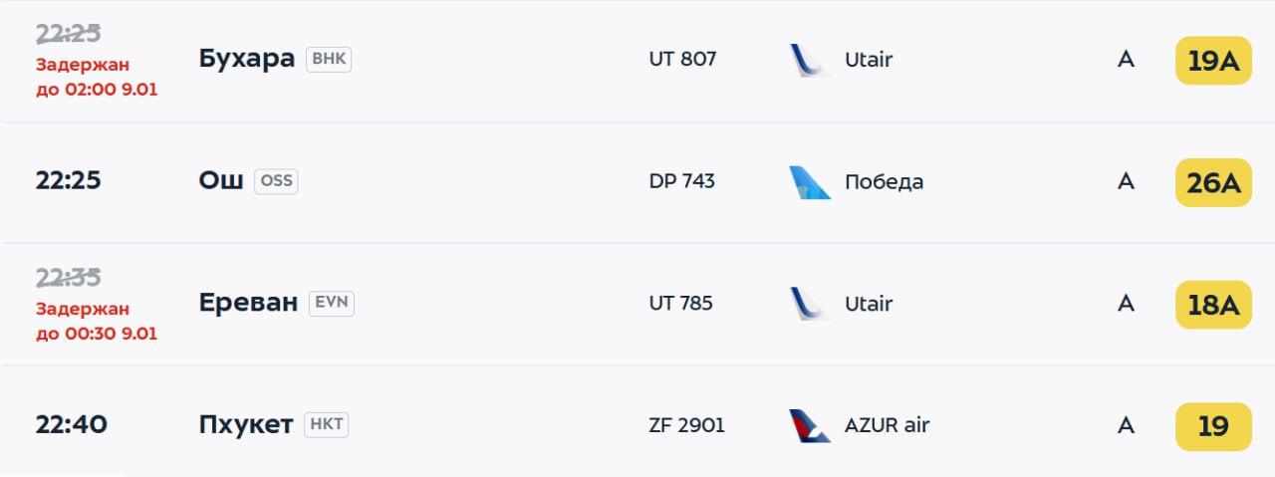
Task: Click the EVN airport code badge
Action: tap(332, 303)
